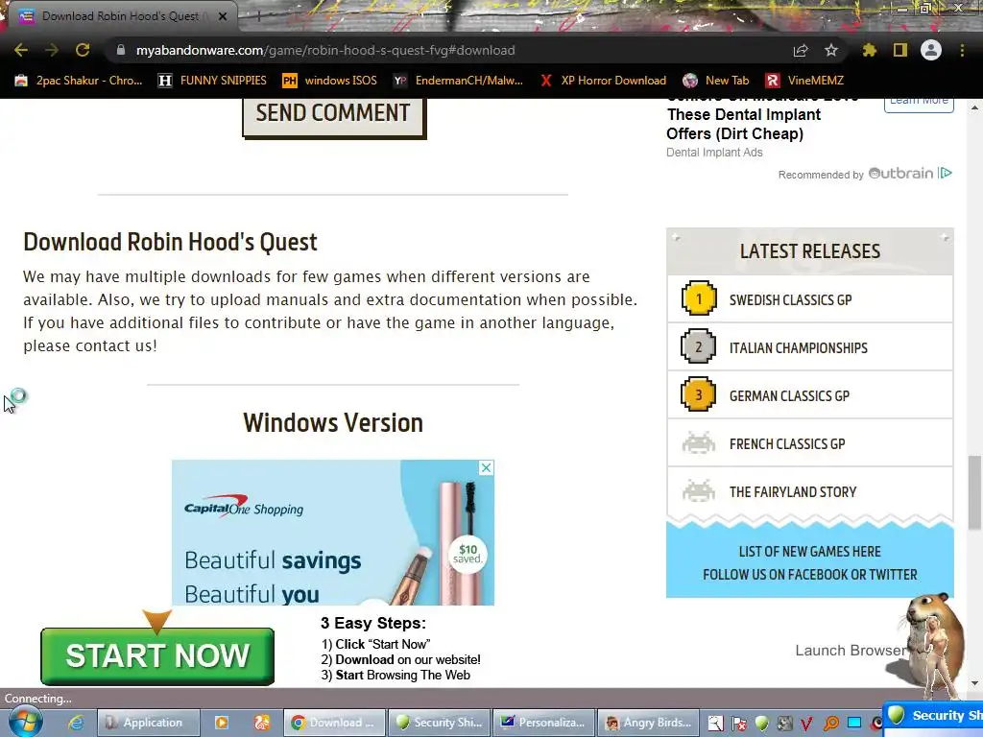Switch to Angry Birds taskbar window
The width and height of the screenshot is (983, 737).
tap(648, 723)
